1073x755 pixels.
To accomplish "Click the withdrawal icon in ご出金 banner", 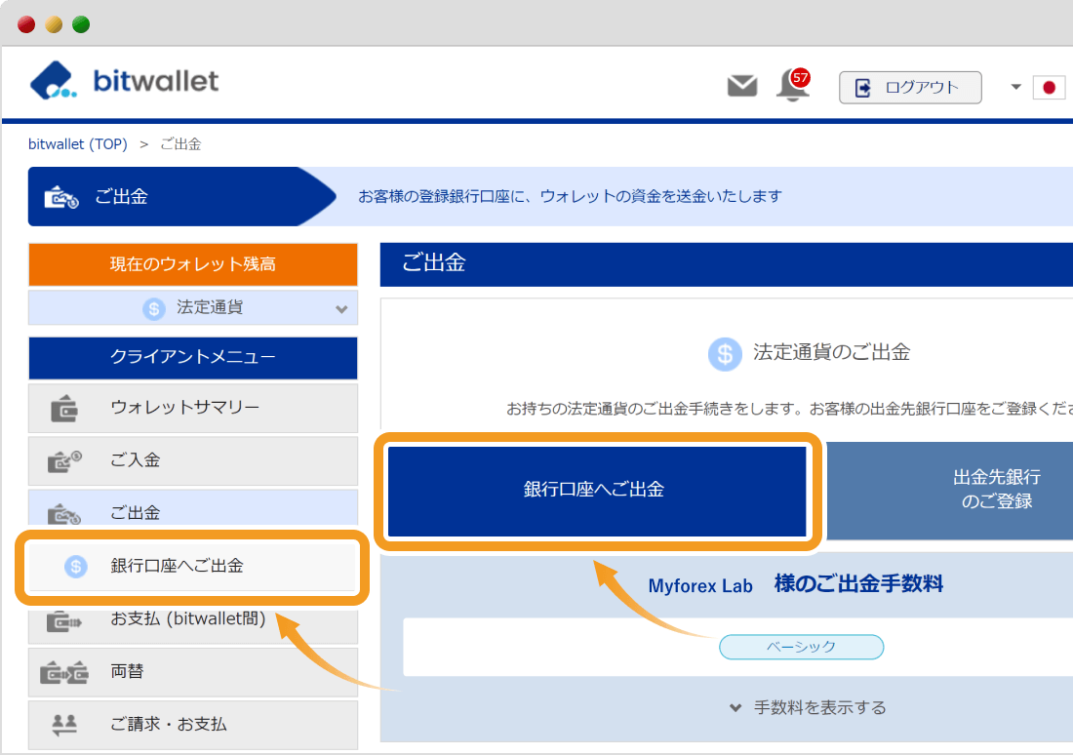I will point(61,197).
